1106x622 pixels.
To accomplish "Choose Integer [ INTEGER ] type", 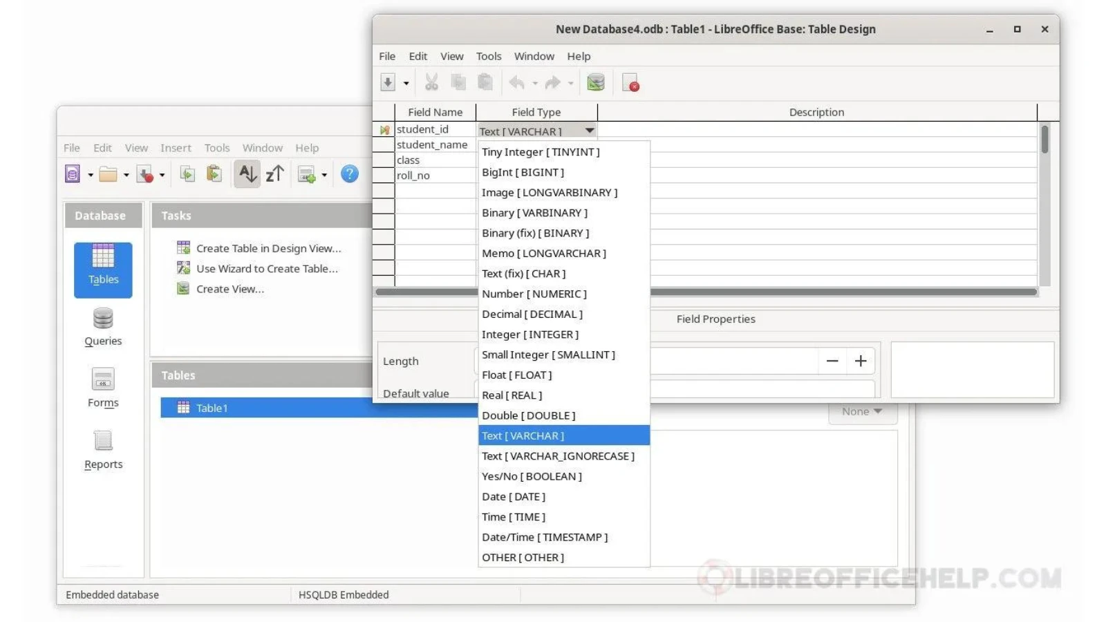I will [564, 334].
